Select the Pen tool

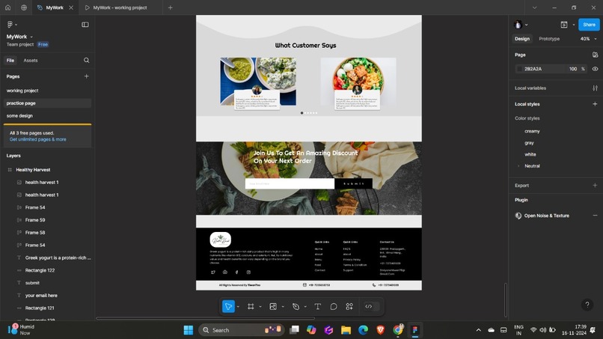click(x=296, y=306)
